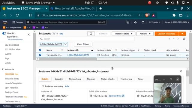Switch to the Tags tab
192x108 pixels.
140,79
